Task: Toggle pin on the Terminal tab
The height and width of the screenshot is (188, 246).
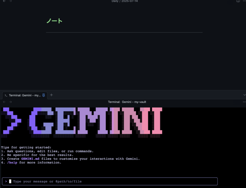Action: coord(44,95)
